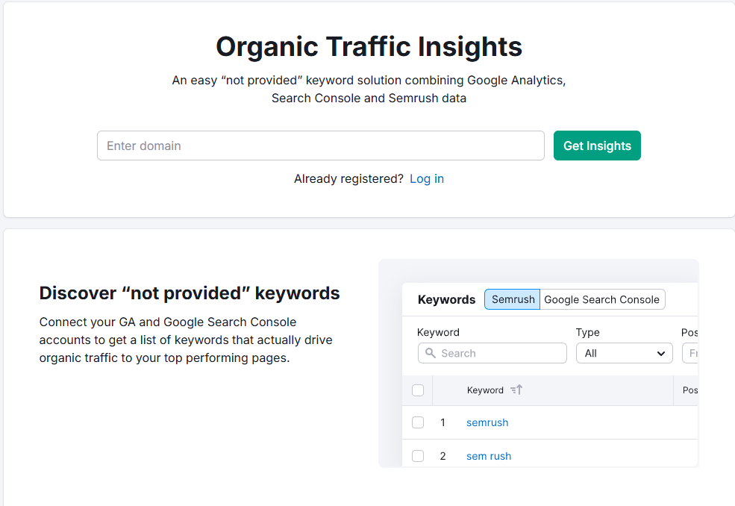The height and width of the screenshot is (506, 735).
Task: Click the keyword Search field
Action: tap(492, 353)
